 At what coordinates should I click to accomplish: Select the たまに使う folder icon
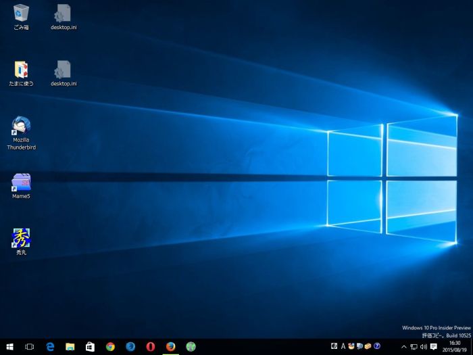(22, 70)
